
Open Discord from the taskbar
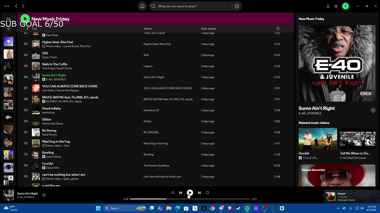click(x=221, y=208)
